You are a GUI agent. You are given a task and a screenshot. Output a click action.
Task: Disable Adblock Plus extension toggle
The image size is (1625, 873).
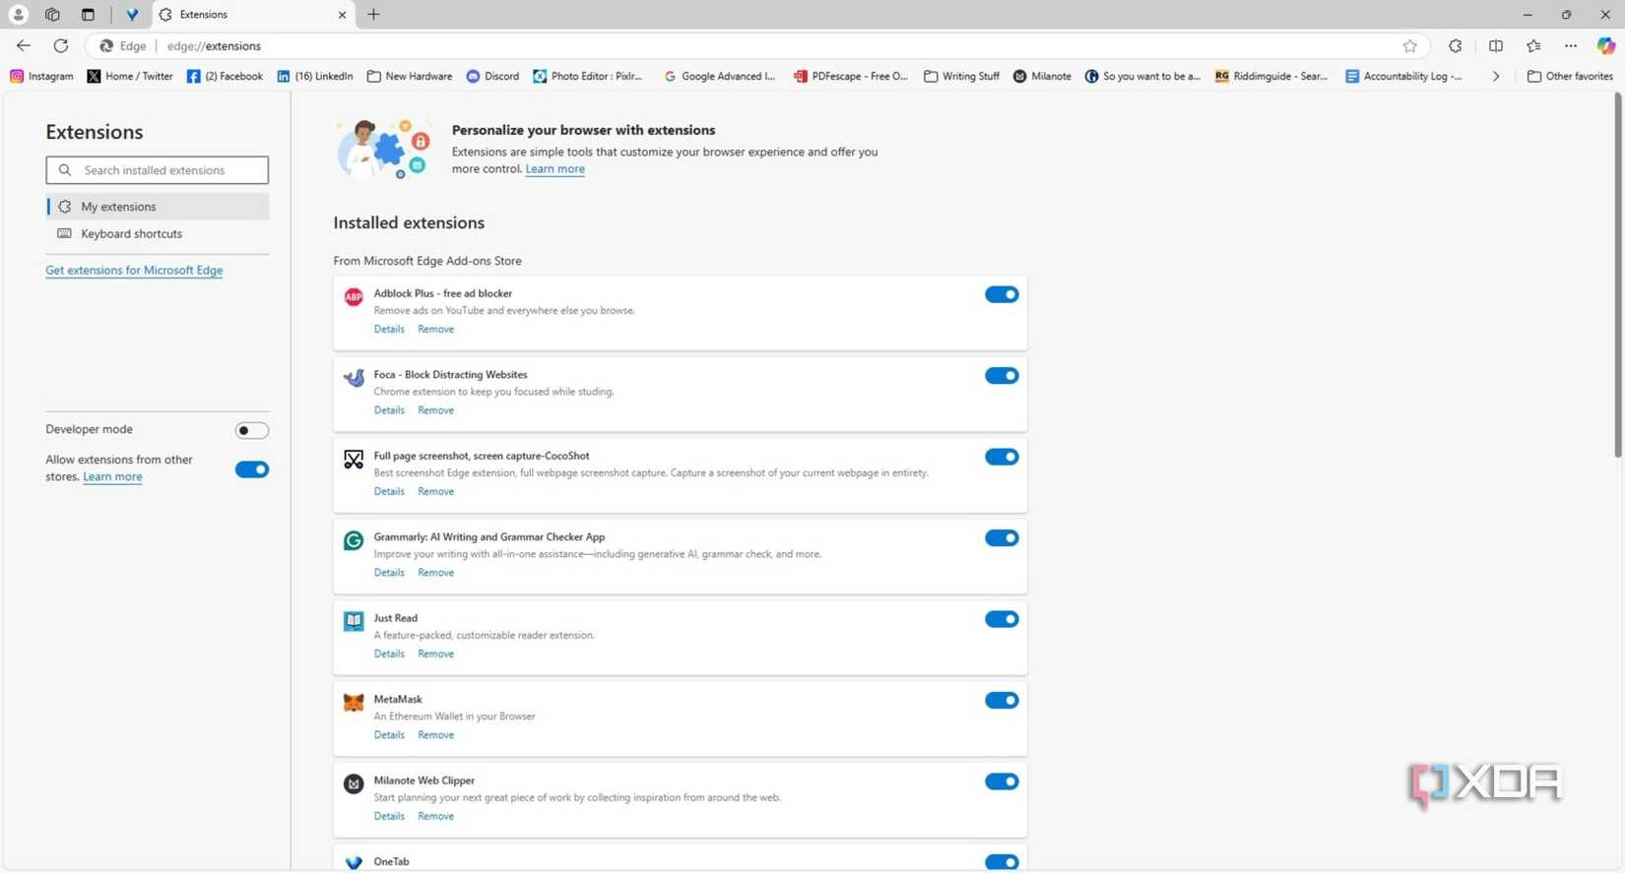[1002, 294]
